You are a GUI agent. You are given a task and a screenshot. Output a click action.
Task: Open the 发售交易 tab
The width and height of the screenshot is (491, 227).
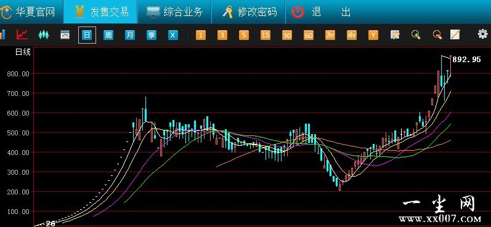coord(100,12)
